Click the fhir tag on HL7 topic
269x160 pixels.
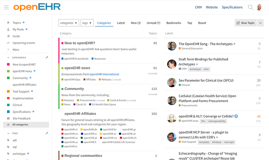click(x=203, y=121)
